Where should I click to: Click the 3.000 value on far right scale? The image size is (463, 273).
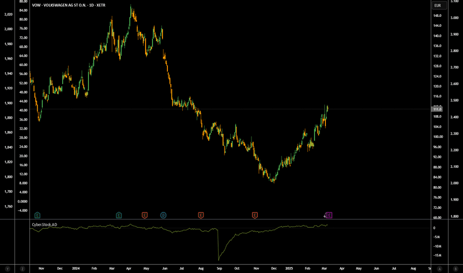[x=454, y=18]
